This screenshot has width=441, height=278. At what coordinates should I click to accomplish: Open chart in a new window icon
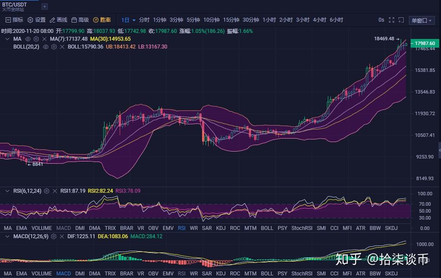tap(401, 20)
